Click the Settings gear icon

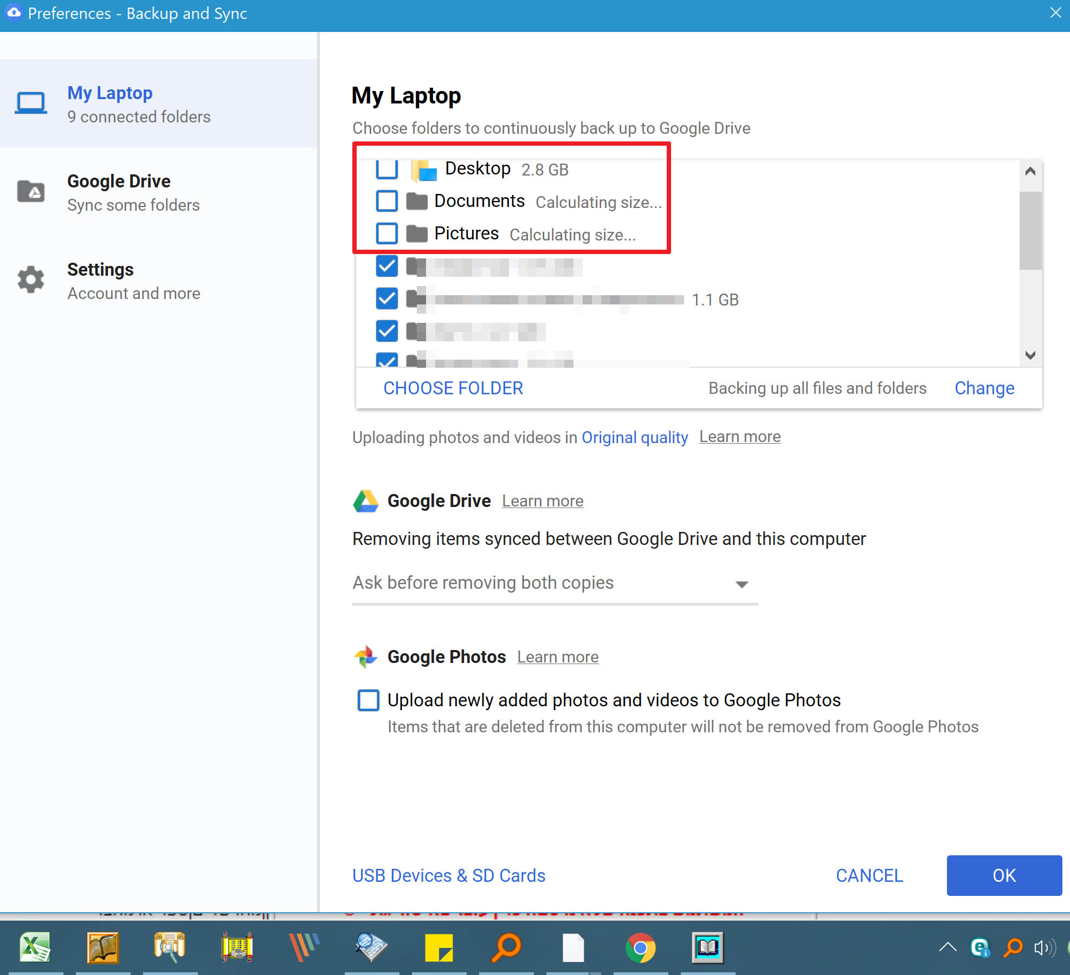coord(31,279)
